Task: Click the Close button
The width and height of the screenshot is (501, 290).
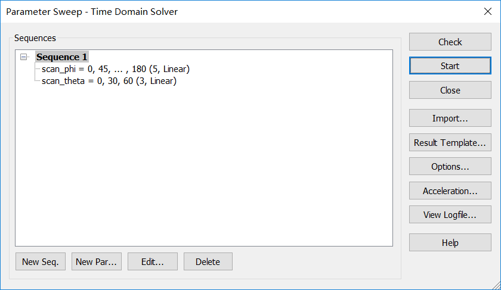Action: click(450, 91)
